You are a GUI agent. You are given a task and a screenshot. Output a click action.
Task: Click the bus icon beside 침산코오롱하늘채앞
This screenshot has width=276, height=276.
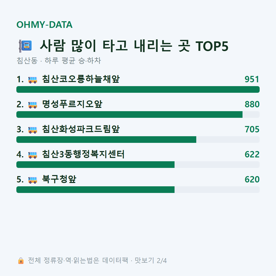click(32, 80)
